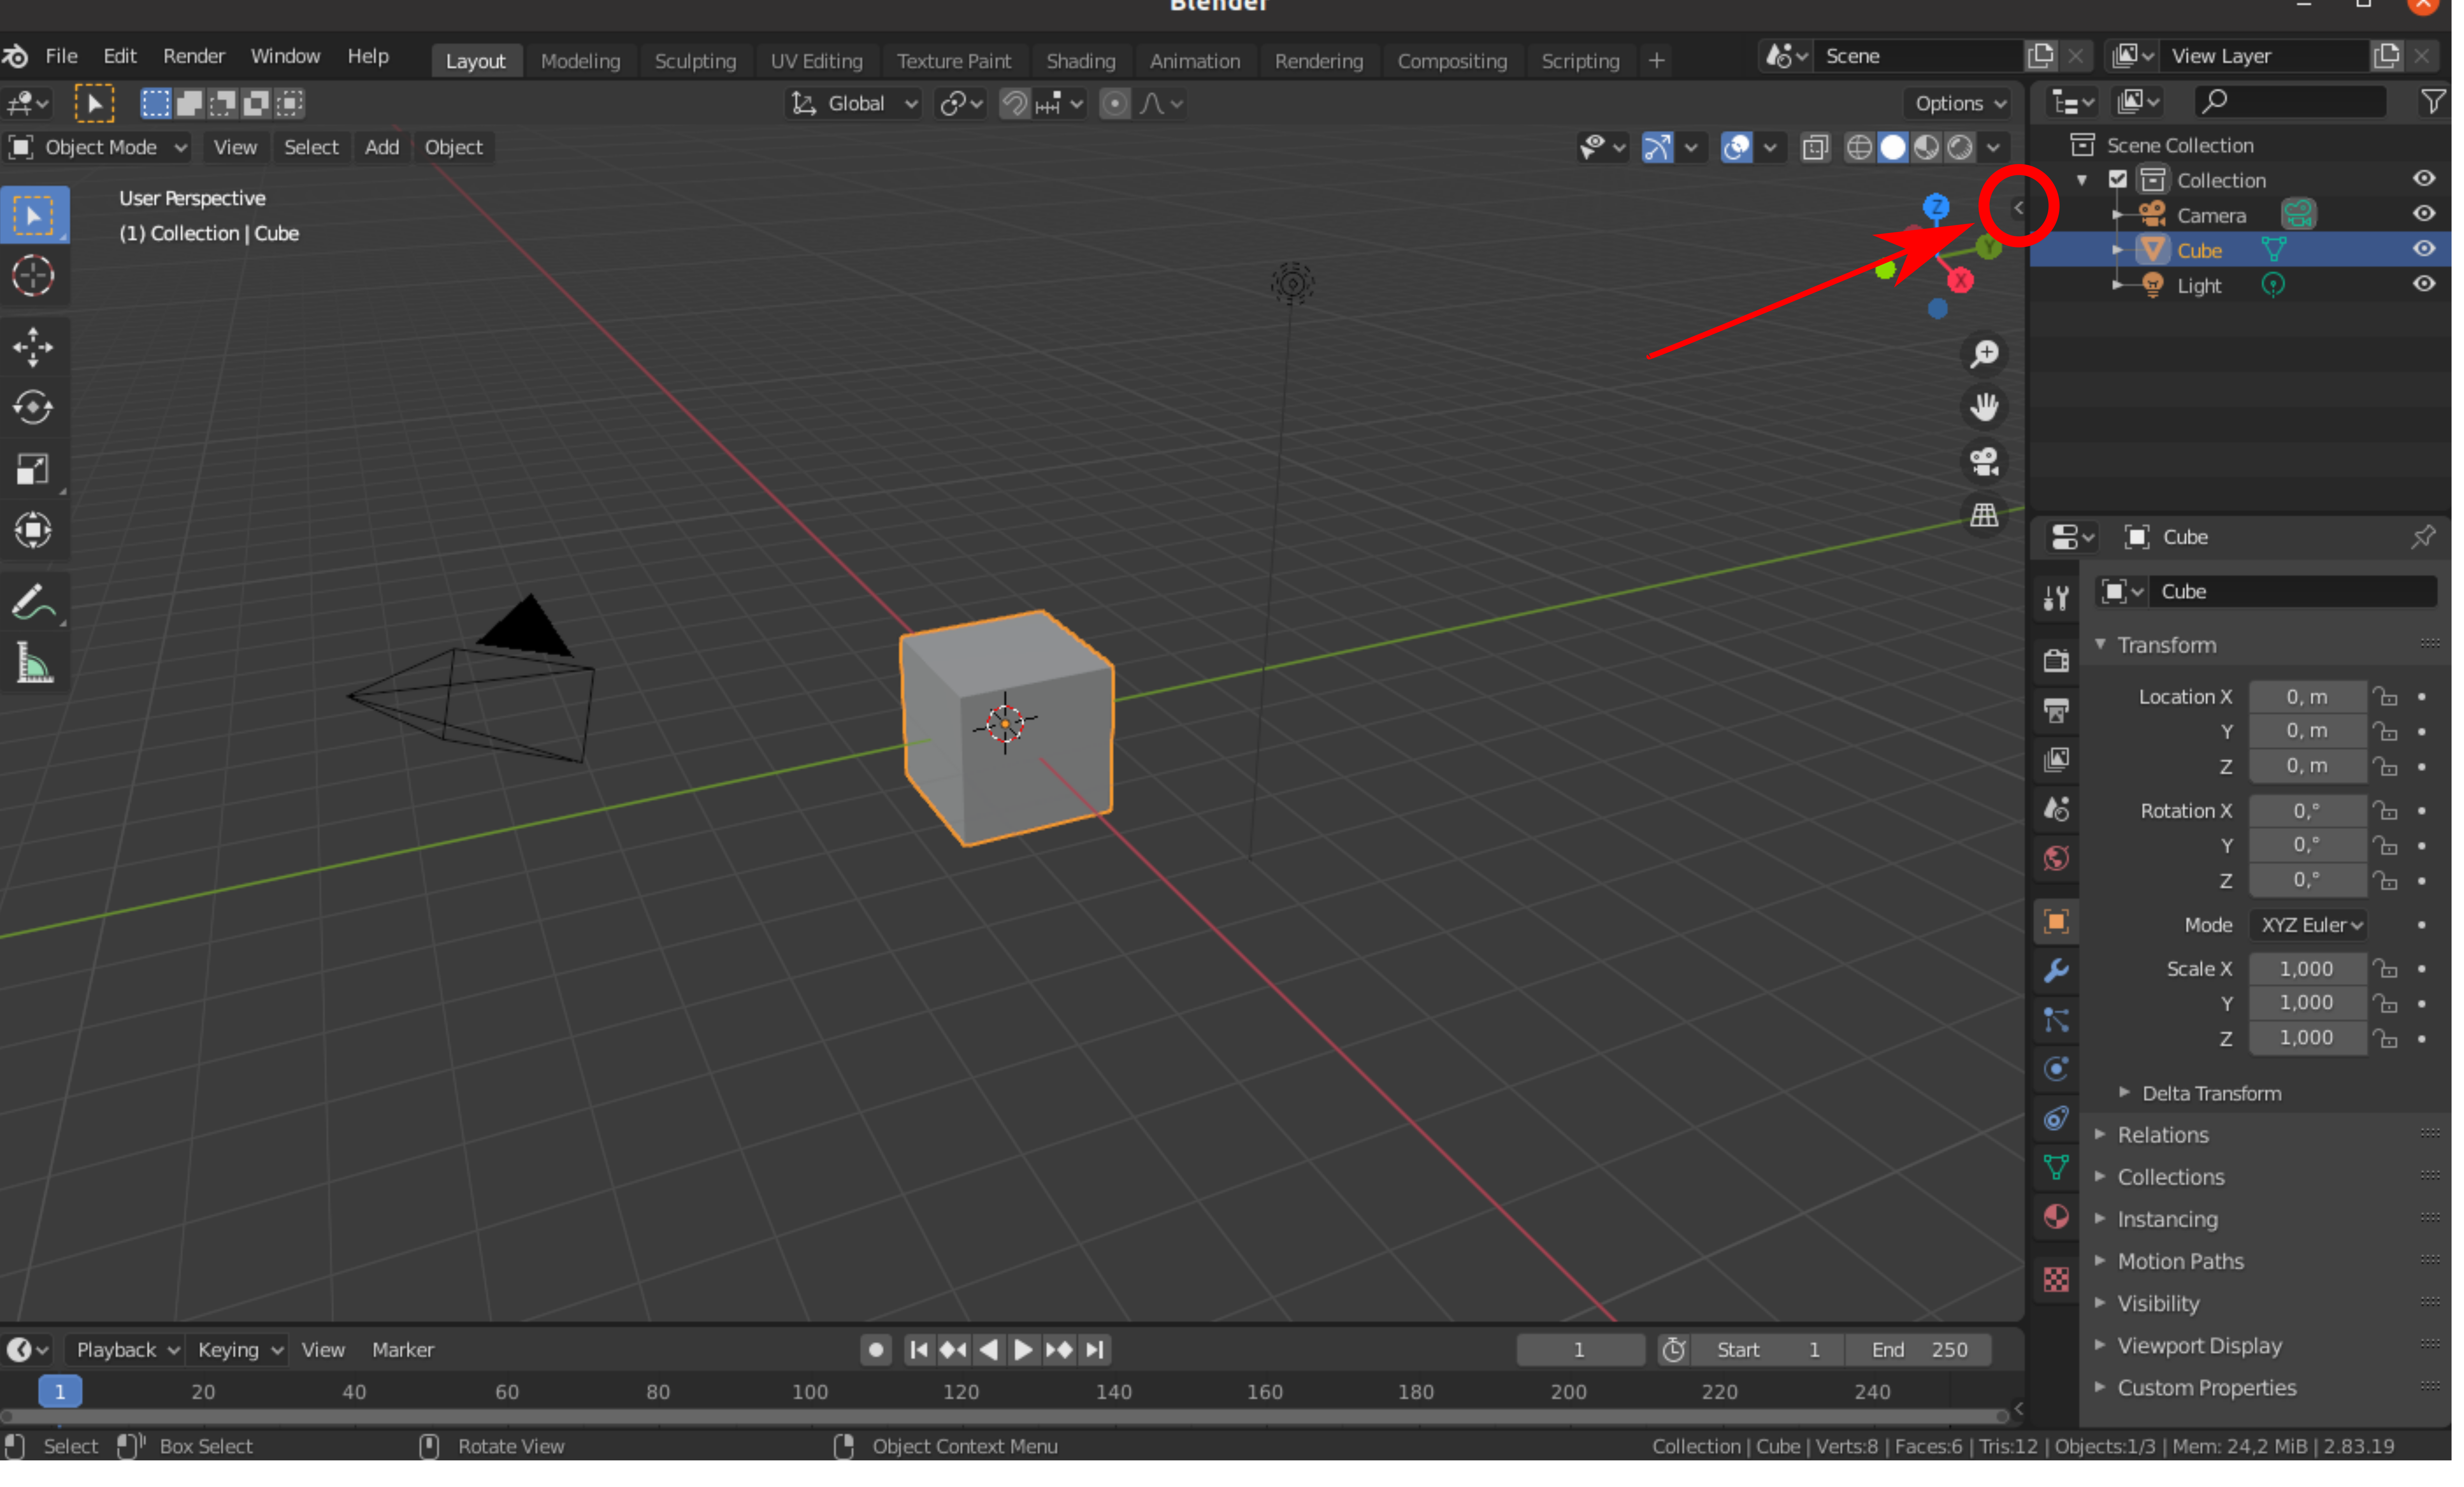Toggle X-ray display button

click(x=1815, y=148)
